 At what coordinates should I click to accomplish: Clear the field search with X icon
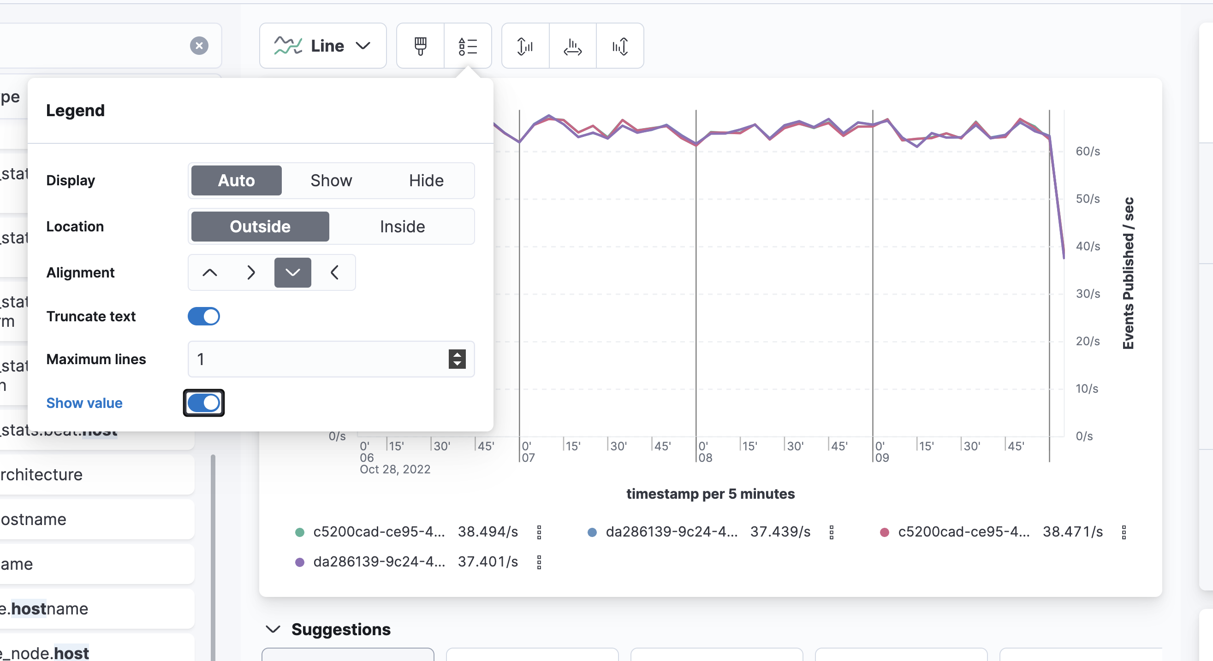(x=199, y=46)
